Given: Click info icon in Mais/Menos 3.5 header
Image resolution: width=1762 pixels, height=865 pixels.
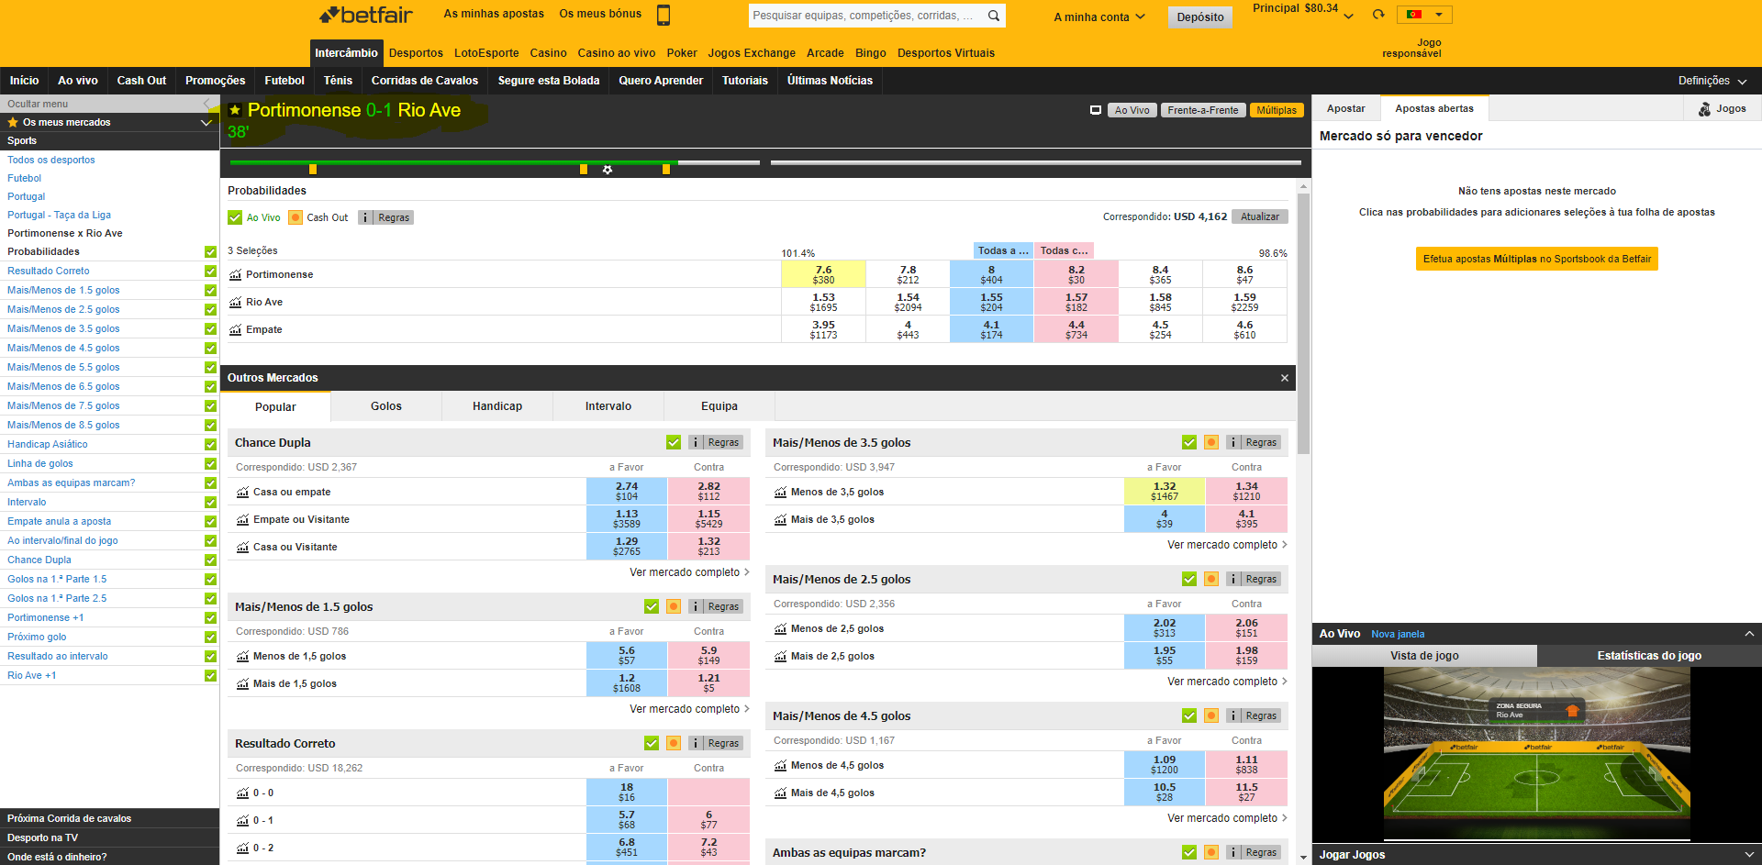Looking at the screenshot, I should tap(1233, 442).
